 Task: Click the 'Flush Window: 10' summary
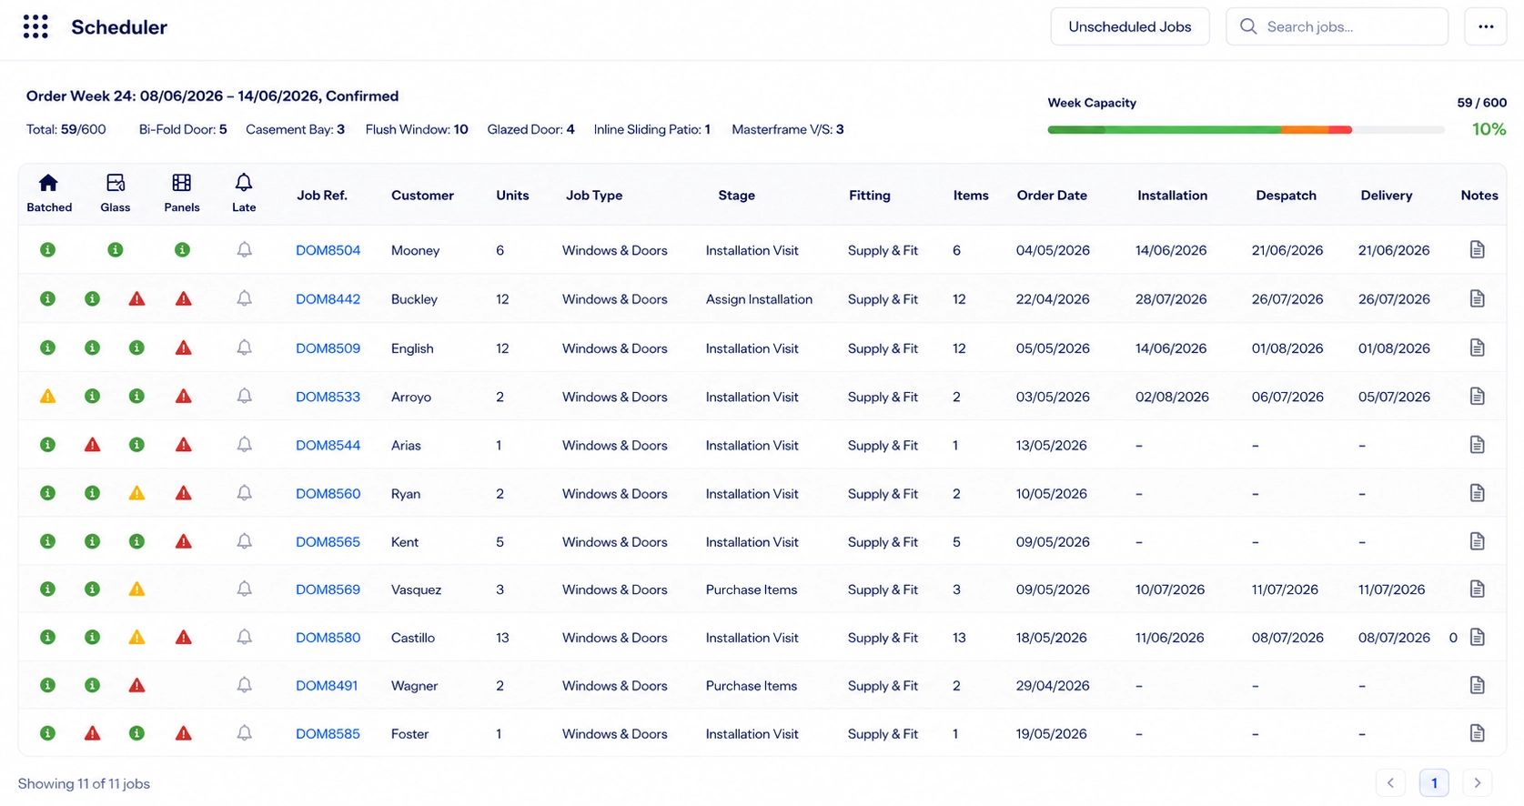click(417, 129)
